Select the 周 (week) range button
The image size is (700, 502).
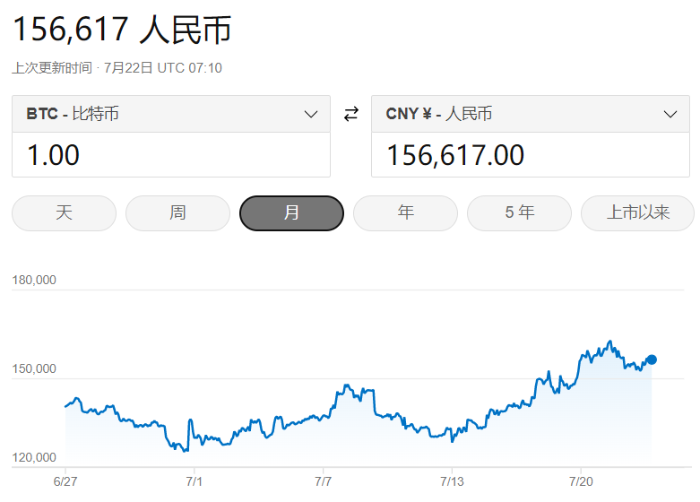pos(177,212)
